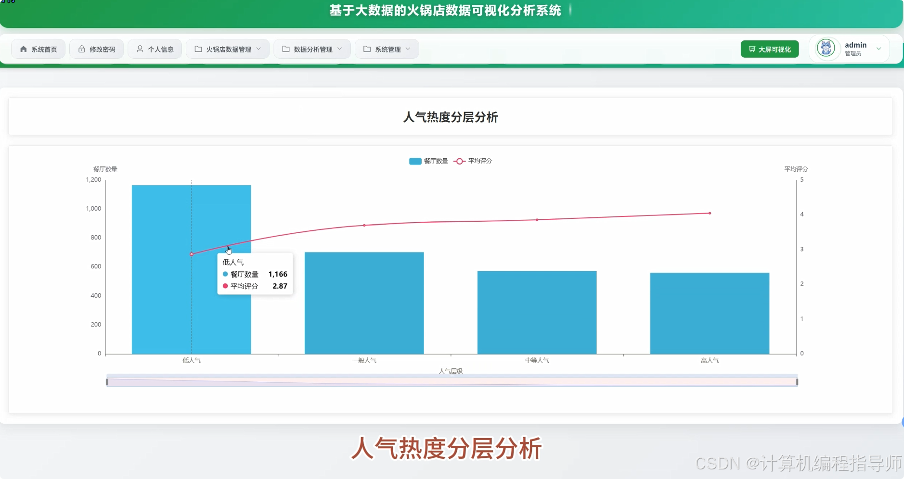This screenshot has height=479, width=904.
Task: Open 个人信息 menu item
Action: 155,49
